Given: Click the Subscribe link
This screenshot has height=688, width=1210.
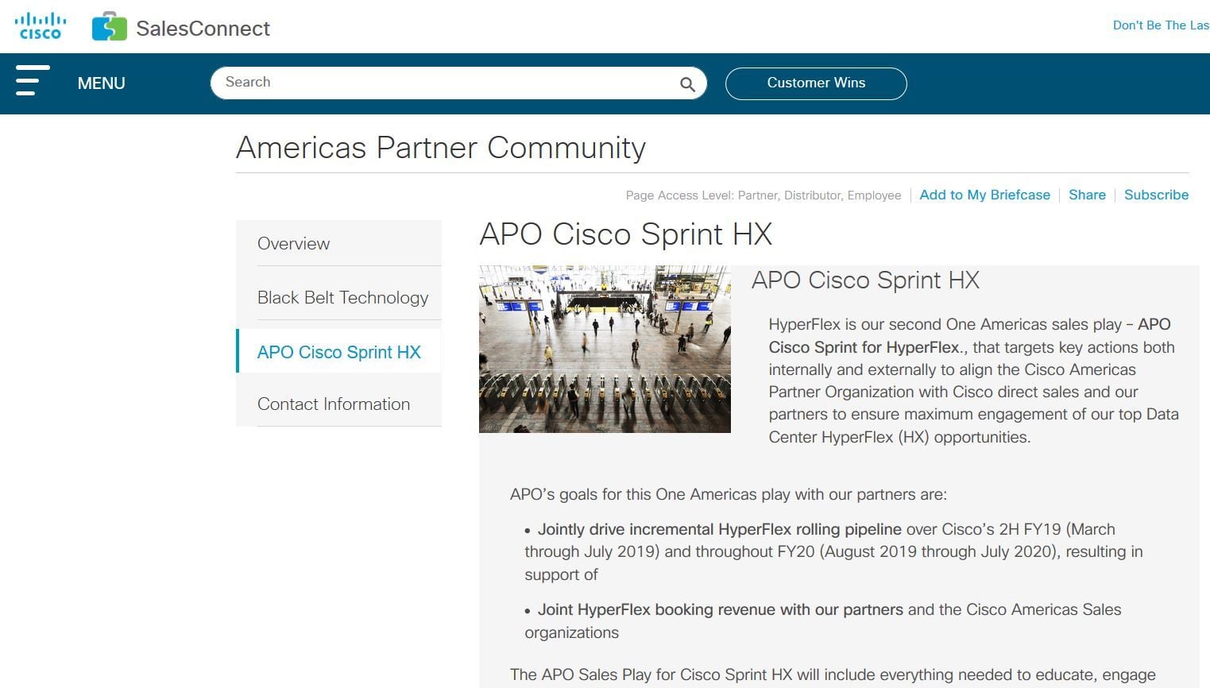Looking at the screenshot, I should 1156,195.
